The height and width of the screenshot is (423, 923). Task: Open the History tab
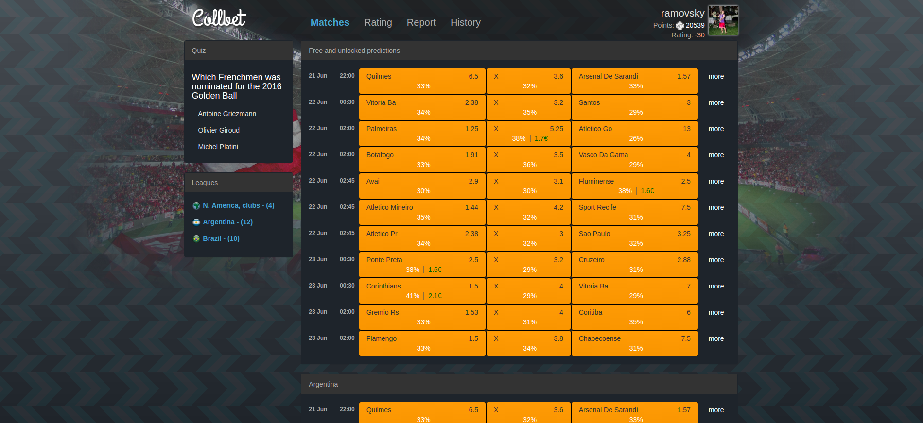coord(466,22)
